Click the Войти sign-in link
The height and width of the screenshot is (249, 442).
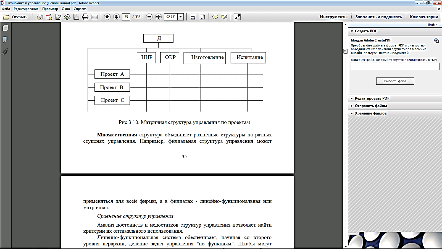433,25
